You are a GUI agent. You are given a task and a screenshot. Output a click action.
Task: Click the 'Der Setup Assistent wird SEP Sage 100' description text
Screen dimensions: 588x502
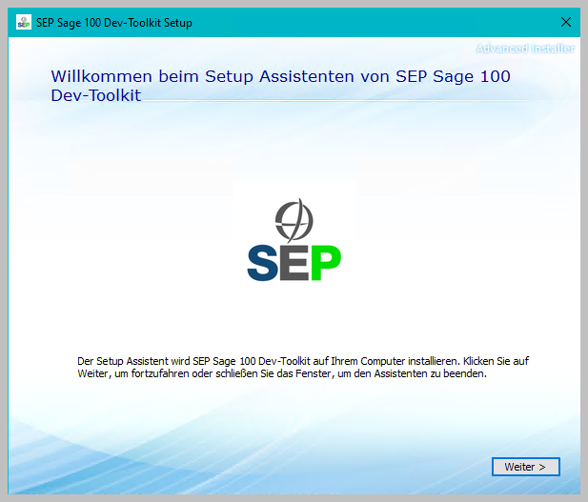[x=303, y=368]
